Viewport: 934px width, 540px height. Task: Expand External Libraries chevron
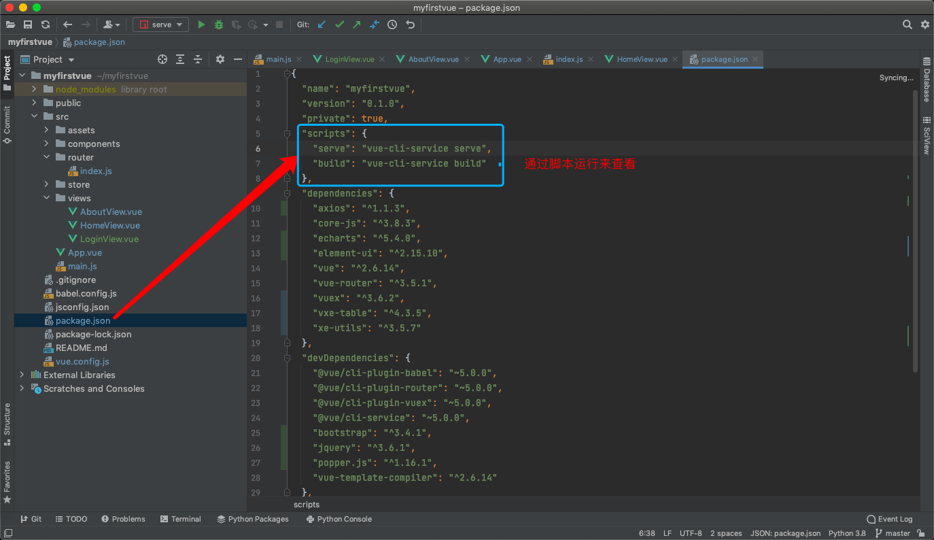(x=22, y=375)
